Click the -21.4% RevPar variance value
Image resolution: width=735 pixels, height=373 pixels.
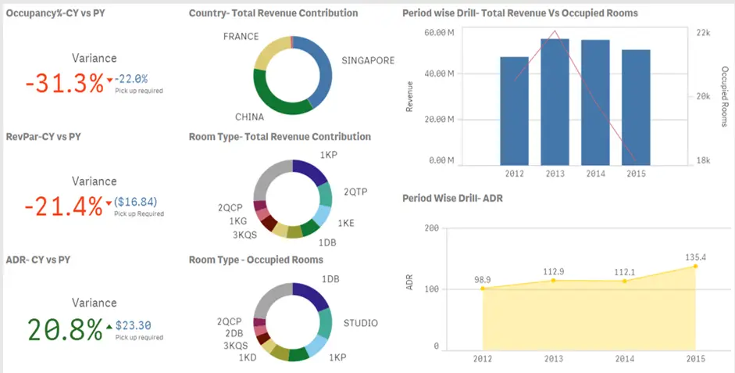coord(64,206)
